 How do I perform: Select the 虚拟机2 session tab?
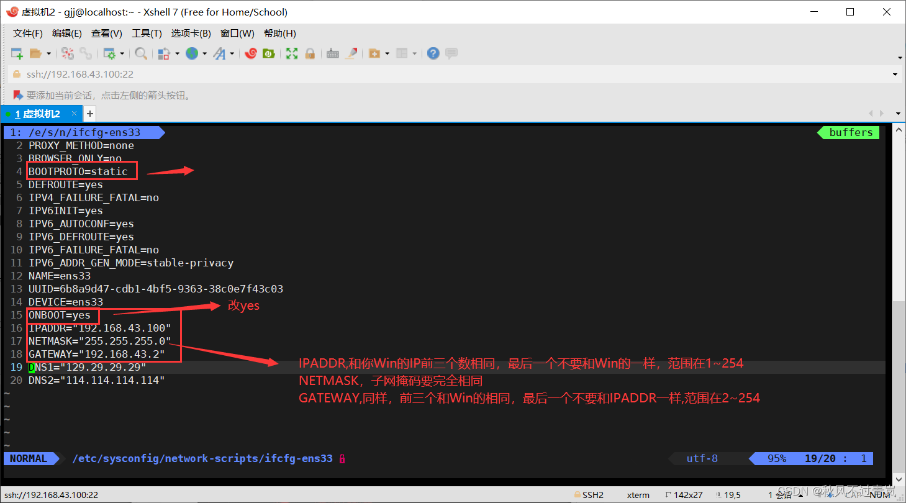click(x=41, y=114)
